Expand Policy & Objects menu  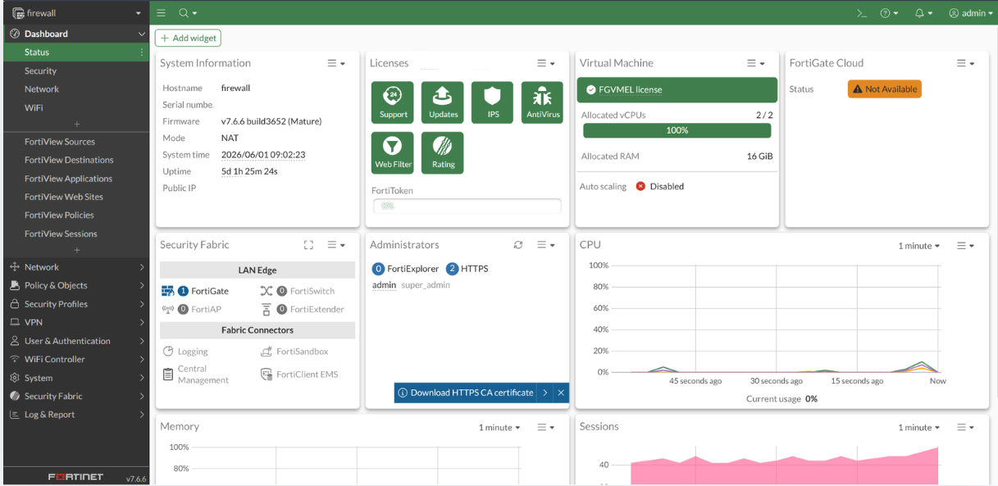[x=76, y=285]
